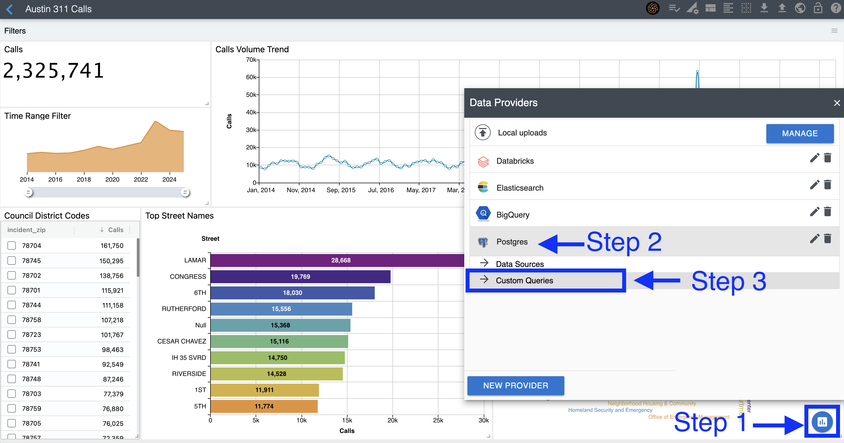Viewport: 844px width, 443px height.
Task: Open the Filters hamburger menu
Action: pos(834,31)
